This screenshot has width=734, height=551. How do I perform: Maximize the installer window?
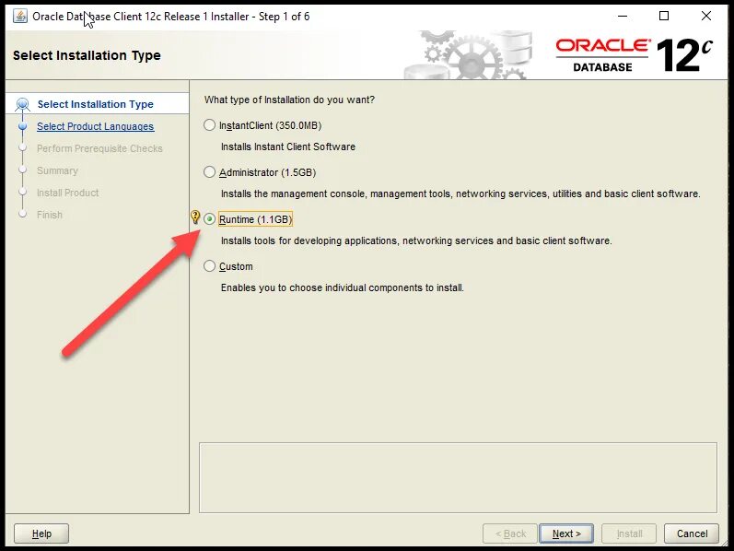pos(664,16)
